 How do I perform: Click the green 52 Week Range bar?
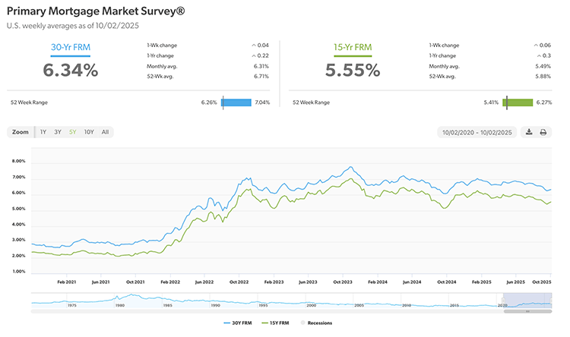pos(518,102)
